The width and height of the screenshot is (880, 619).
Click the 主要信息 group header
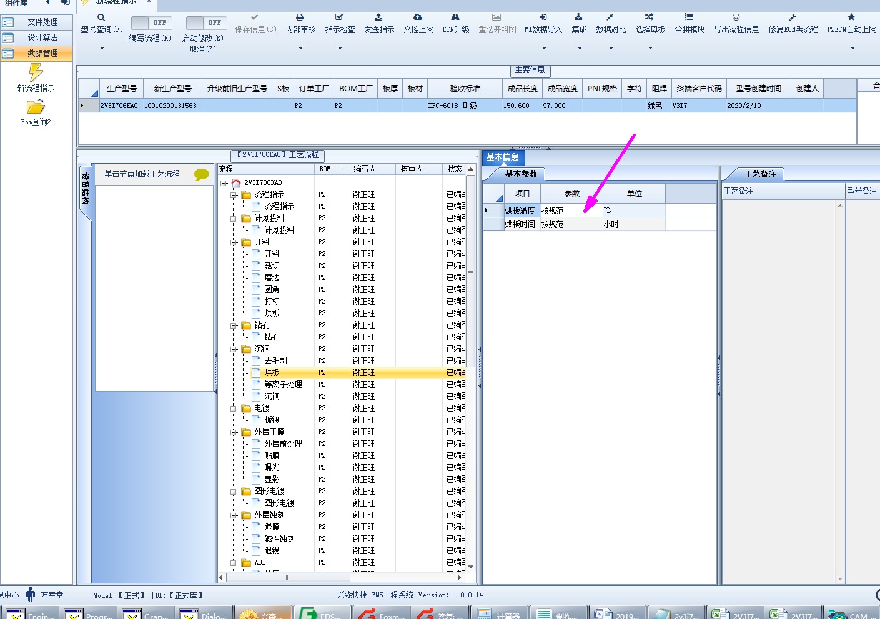(x=530, y=70)
